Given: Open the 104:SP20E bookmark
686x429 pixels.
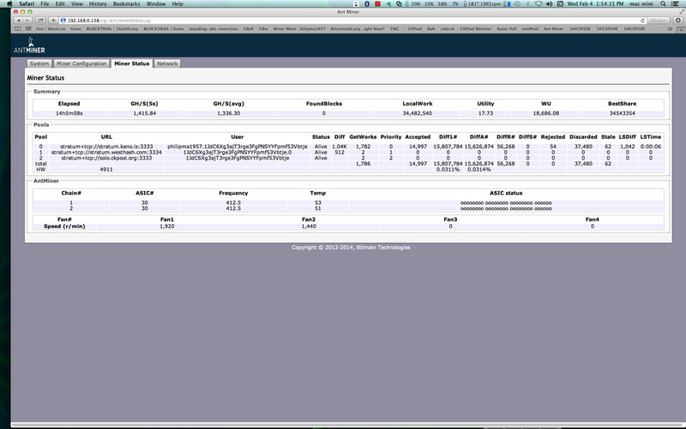Looking at the screenshot, I should [580, 29].
